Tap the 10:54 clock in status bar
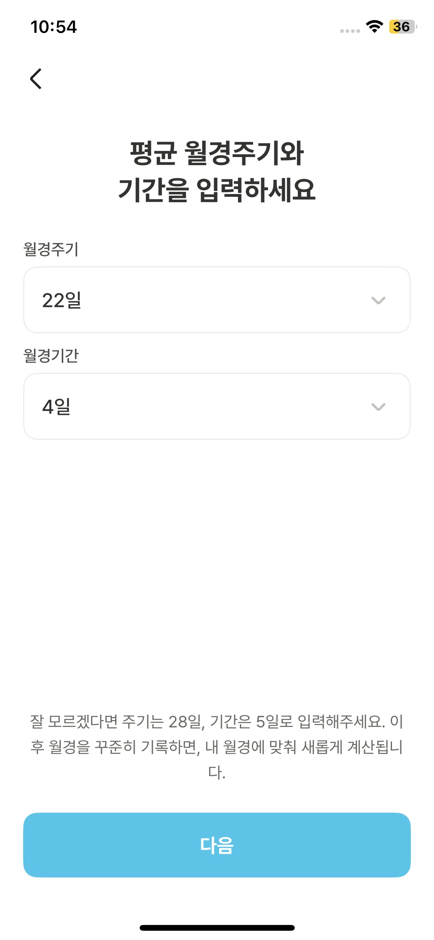Viewport: 434px width, 940px height. point(54,27)
